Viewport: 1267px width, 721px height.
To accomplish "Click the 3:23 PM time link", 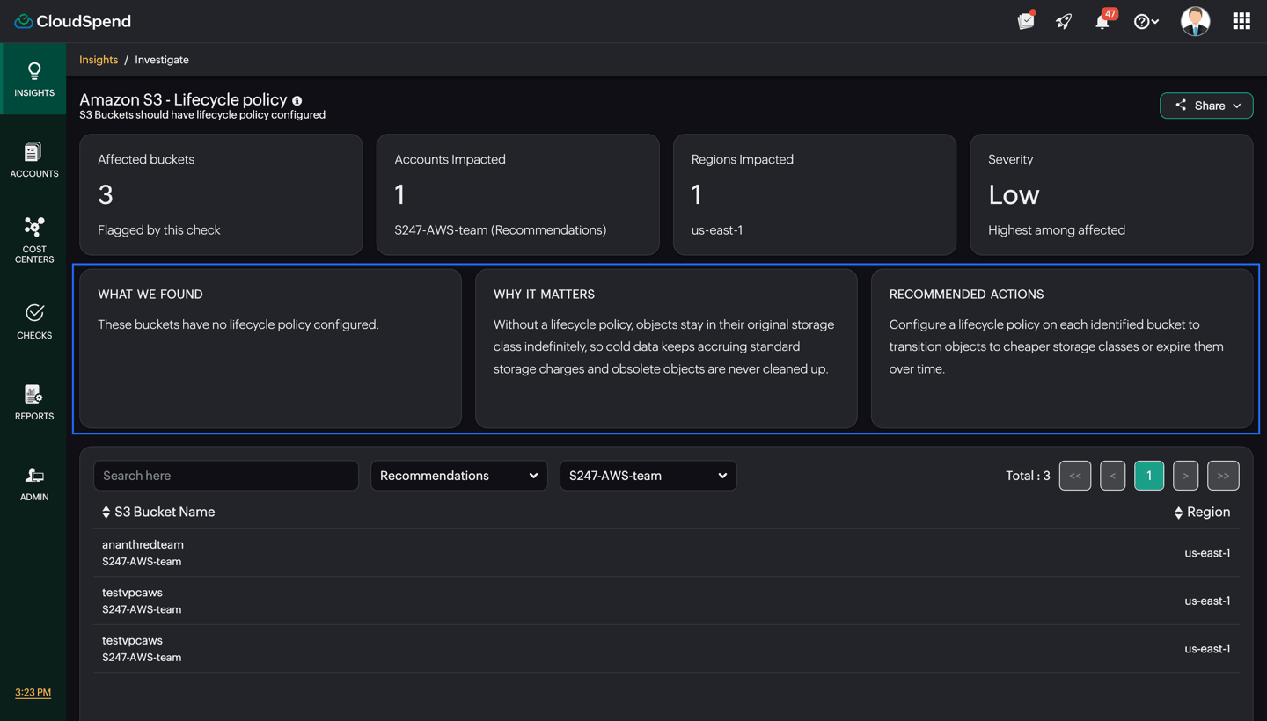I will point(33,693).
